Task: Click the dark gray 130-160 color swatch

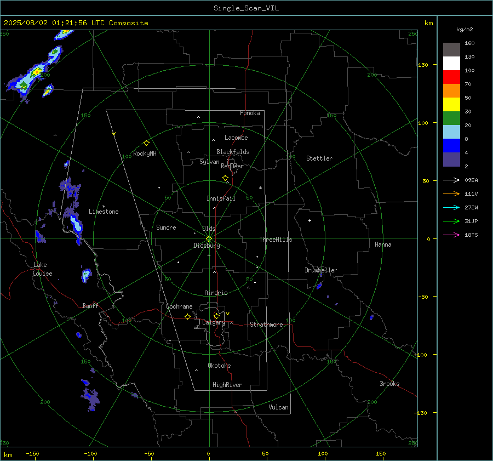Action: 451,50
